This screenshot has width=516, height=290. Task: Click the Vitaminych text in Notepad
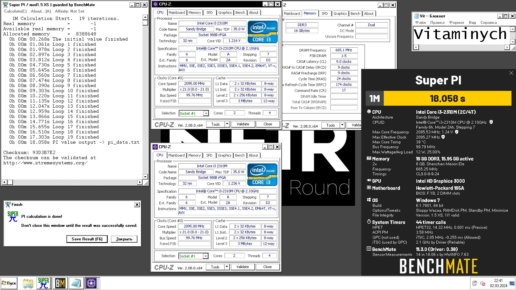[x=460, y=34]
